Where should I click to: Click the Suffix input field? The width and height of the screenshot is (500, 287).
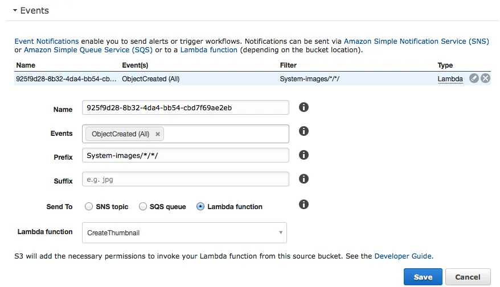tap(186, 180)
